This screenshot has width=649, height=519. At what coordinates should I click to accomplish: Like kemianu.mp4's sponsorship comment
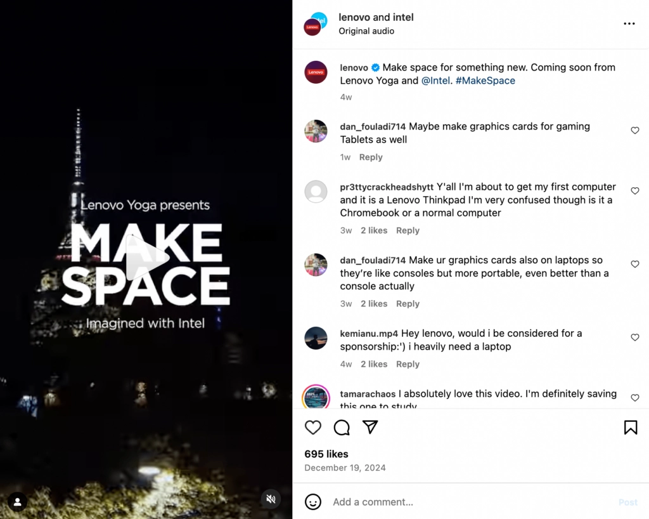(x=634, y=337)
